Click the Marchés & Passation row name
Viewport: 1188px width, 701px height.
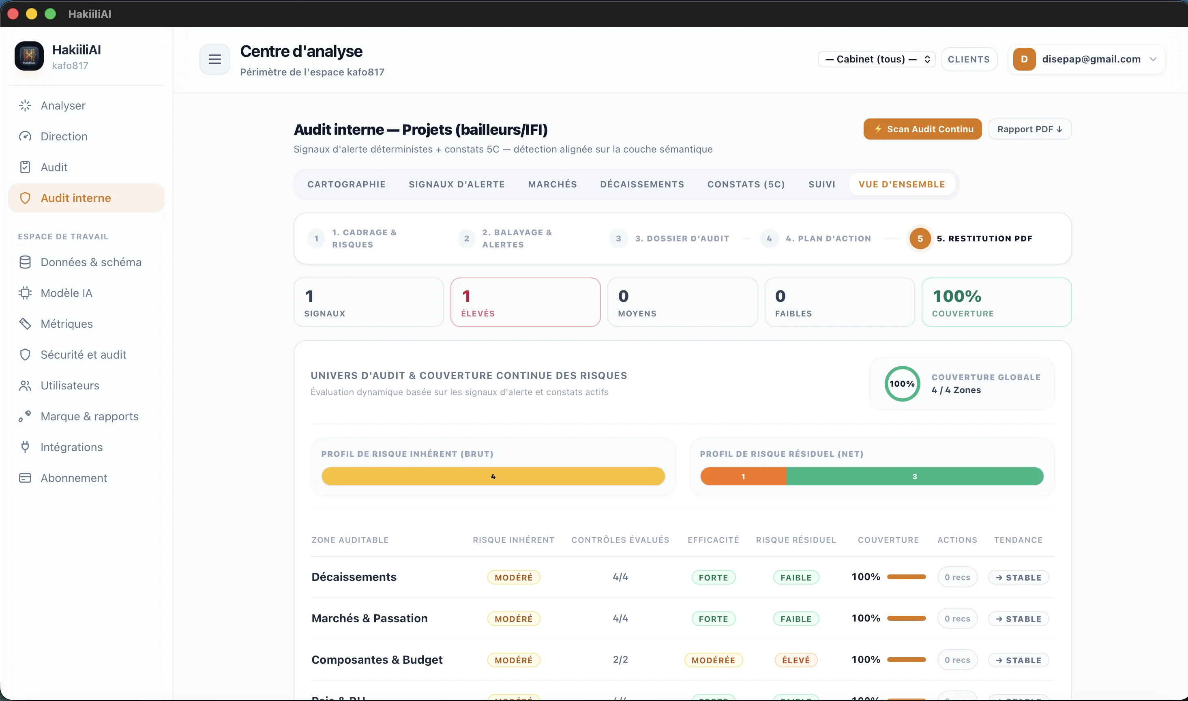click(369, 619)
